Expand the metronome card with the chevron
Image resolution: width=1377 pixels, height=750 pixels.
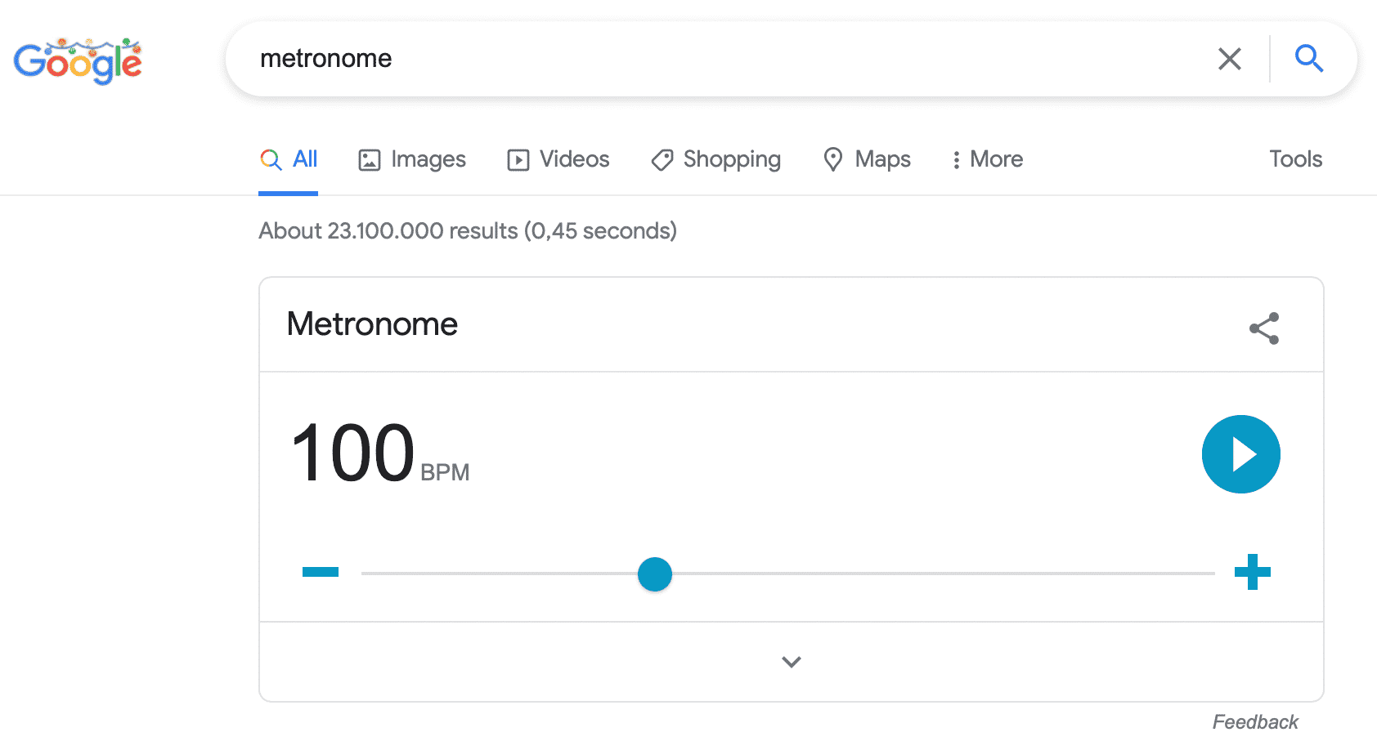[x=791, y=662]
